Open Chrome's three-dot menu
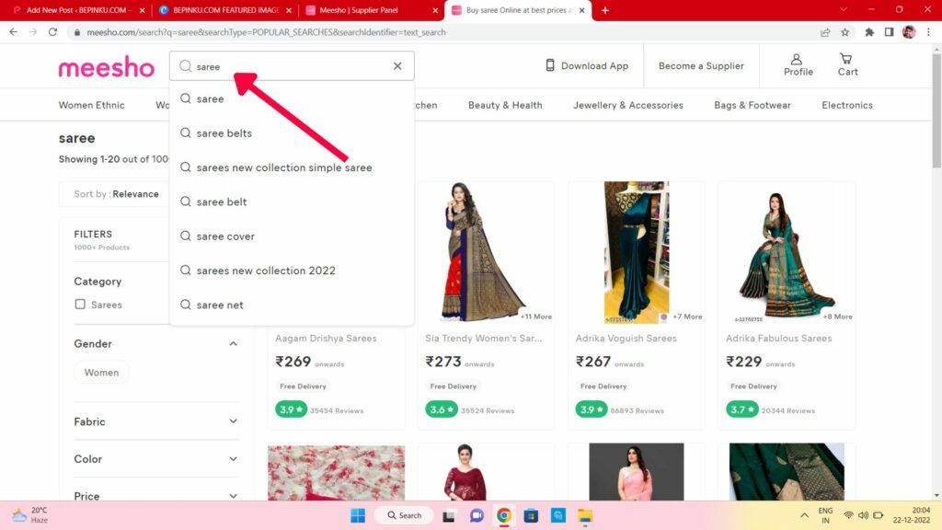Viewport: 942px width, 530px height. [928, 32]
